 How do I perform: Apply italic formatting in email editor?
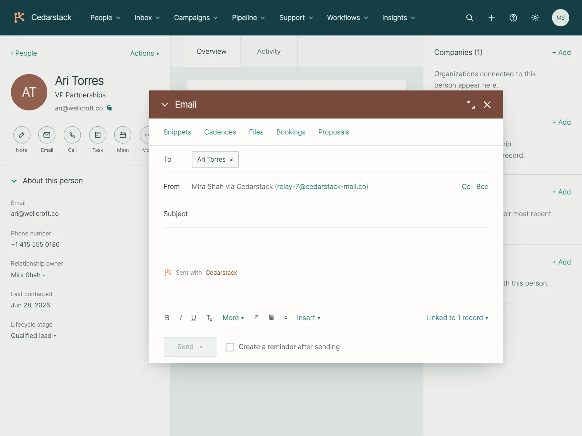pyautogui.click(x=181, y=318)
